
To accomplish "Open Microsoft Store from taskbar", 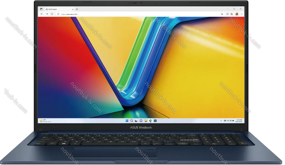I will click(155, 120).
